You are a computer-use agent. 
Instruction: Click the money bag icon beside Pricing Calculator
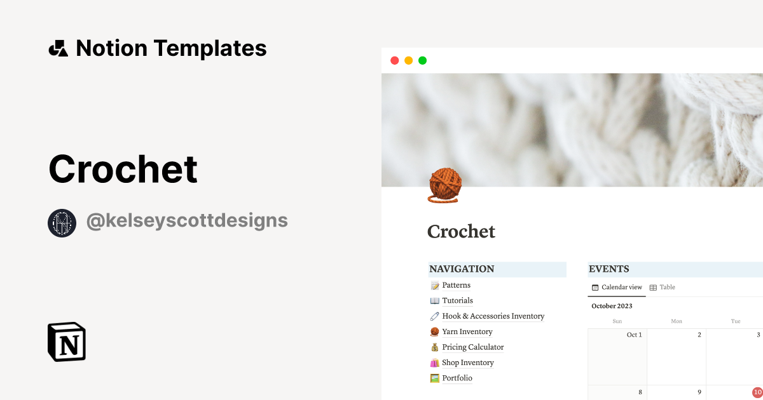[434, 347]
